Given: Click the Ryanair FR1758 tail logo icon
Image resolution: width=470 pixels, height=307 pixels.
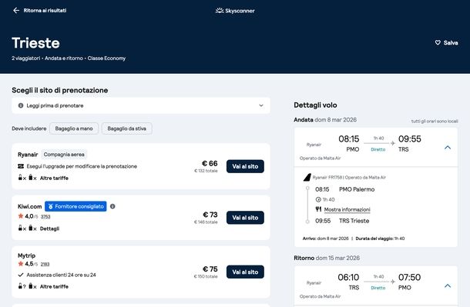Looking at the screenshot, I should point(307,178).
